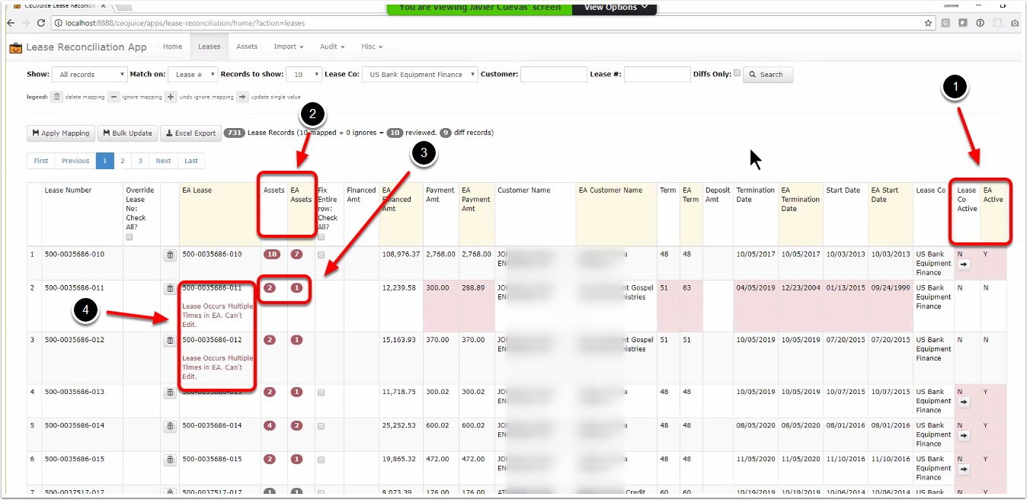Click the site info icon in the address bar
This screenshot has width=1027, height=500.
tap(59, 23)
